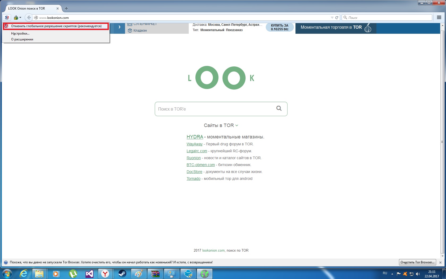Open the Tor onion button menu
Viewport: 446px width, 279px height.
[17, 18]
